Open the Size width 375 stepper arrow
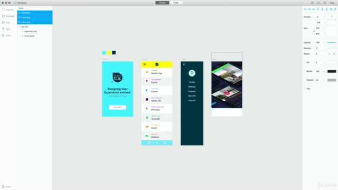 pos(324,28)
